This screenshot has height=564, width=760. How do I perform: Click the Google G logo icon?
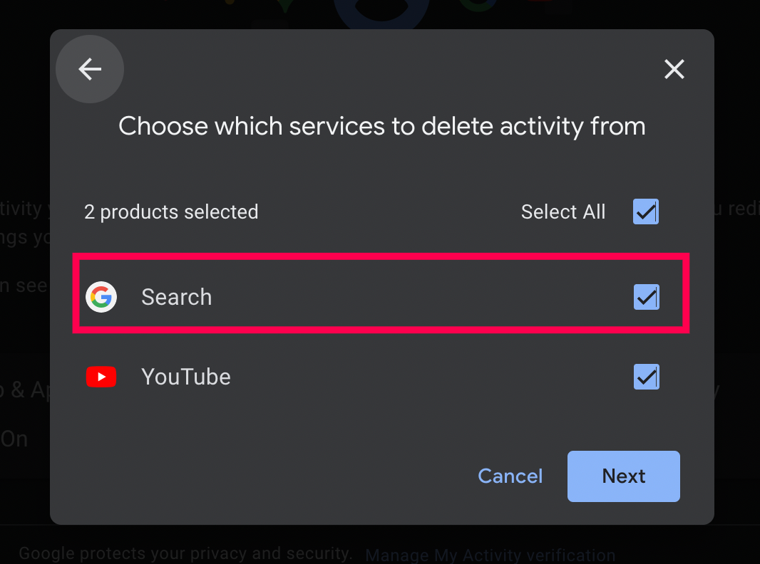(x=101, y=297)
